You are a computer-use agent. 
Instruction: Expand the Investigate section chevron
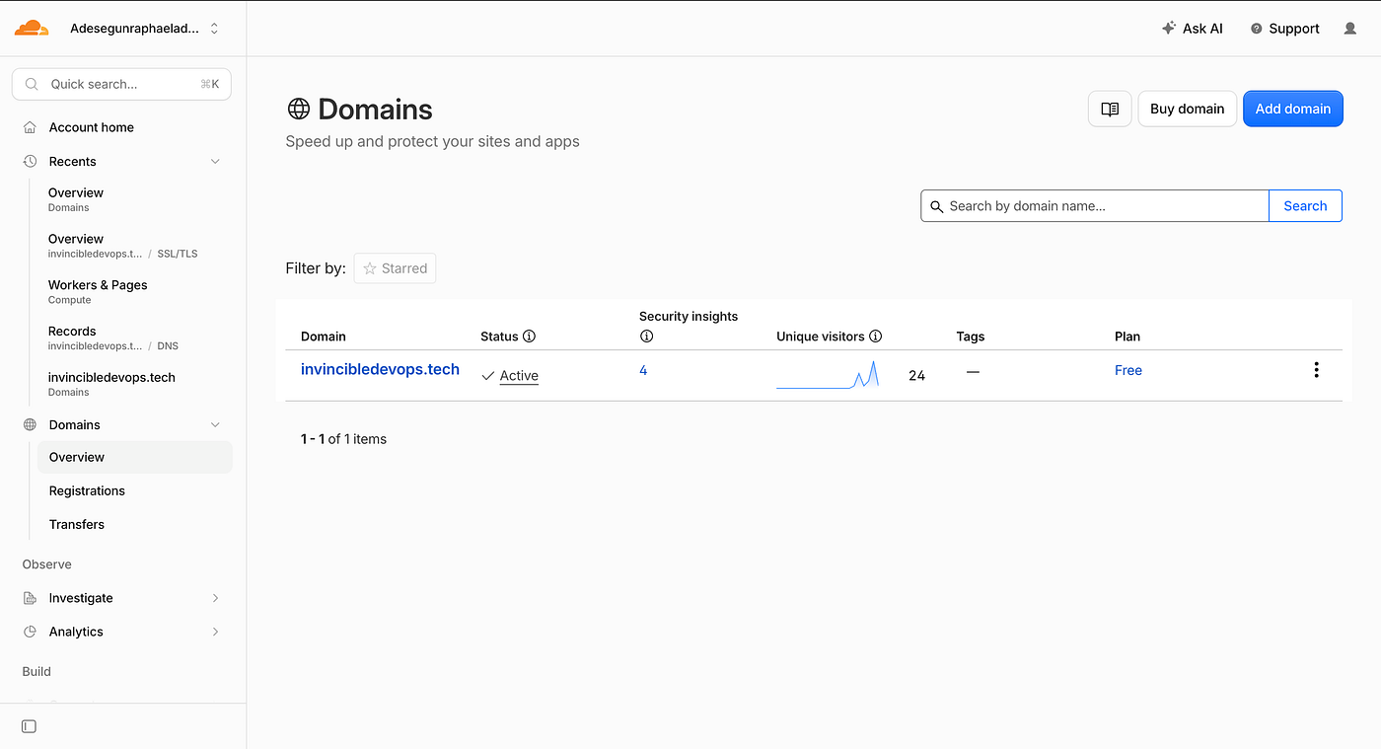(x=215, y=598)
